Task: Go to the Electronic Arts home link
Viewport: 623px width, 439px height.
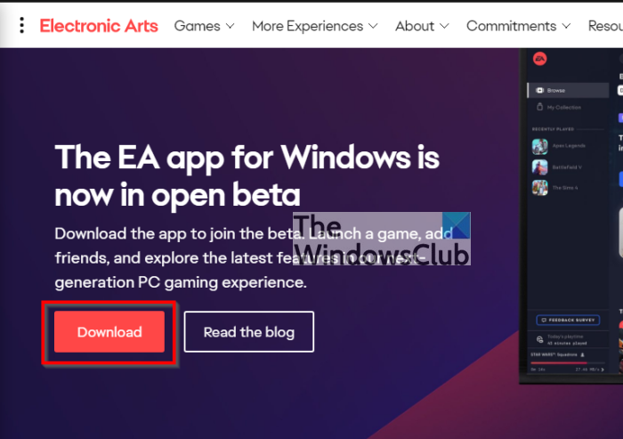Action: [x=99, y=26]
